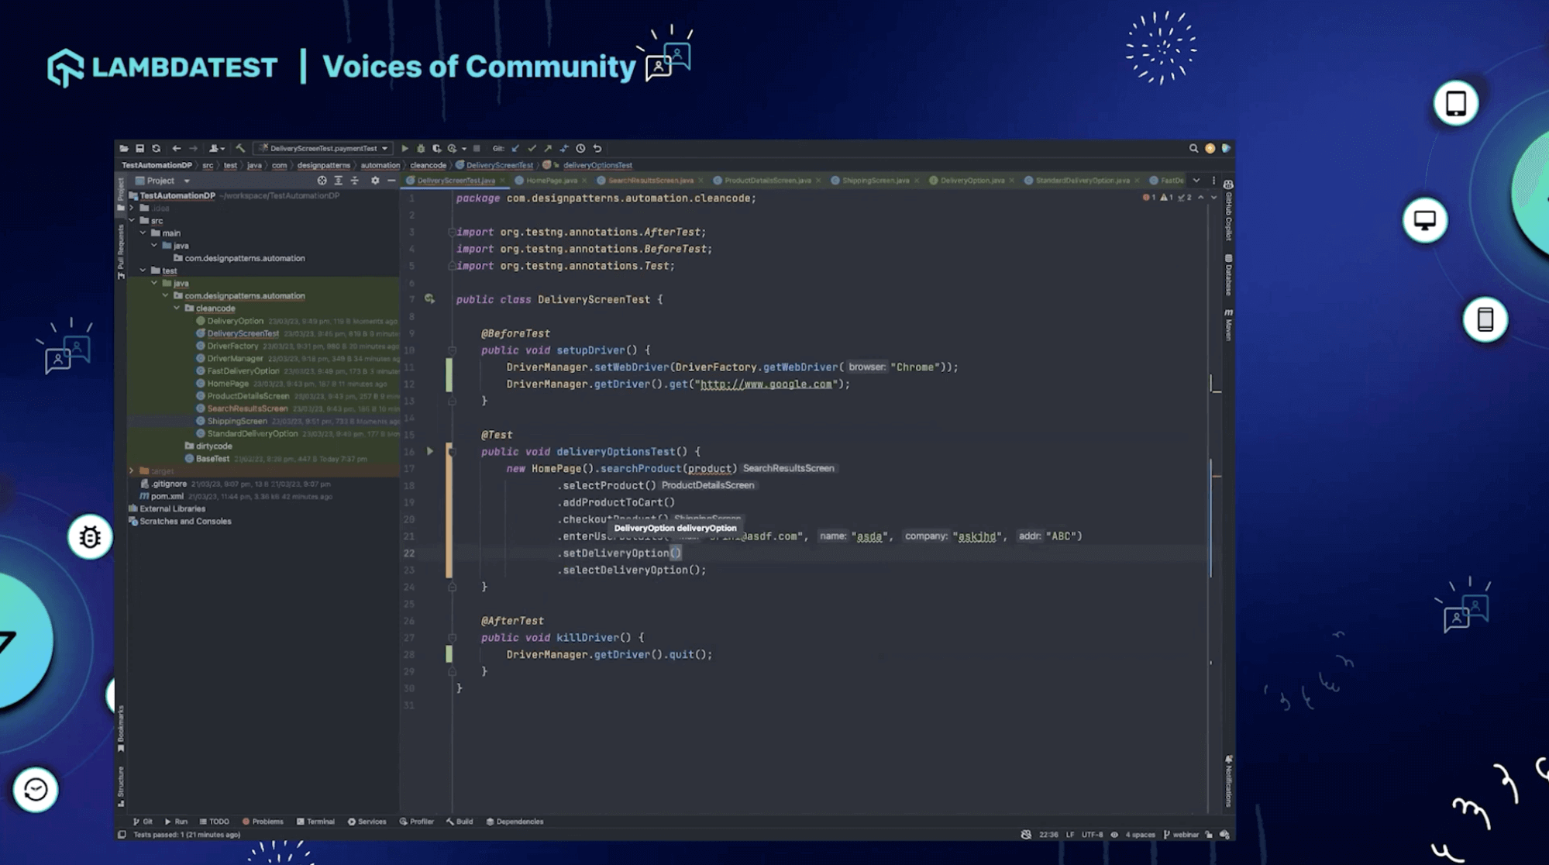Switch to the HomePage.java editor tab
This screenshot has height=865, width=1549.
551,181
